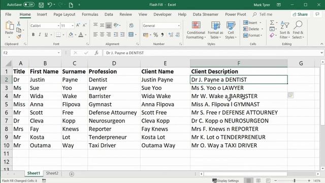Open the Find & Select menu
This screenshot has height=183, width=325.
pyautogui.click(x=298, y=30)
